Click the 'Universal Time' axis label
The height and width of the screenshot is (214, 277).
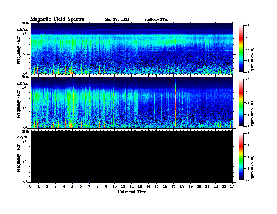tap(132, 192)
